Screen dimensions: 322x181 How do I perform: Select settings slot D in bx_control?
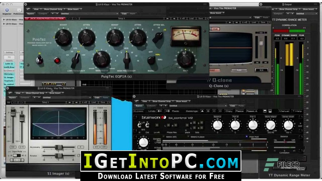(220, 111)
